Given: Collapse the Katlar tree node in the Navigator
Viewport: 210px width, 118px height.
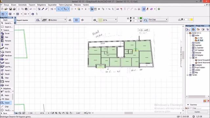Looking at the screenshot, I should [190, 35].
